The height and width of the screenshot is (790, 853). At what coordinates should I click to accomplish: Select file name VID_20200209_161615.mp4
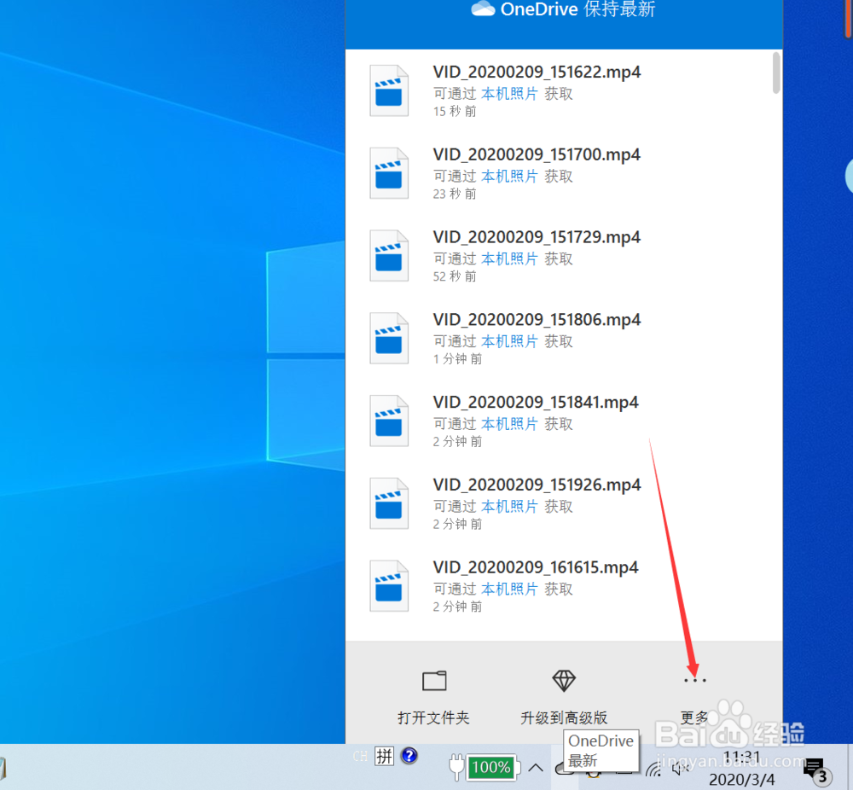(x=536, y=567)
